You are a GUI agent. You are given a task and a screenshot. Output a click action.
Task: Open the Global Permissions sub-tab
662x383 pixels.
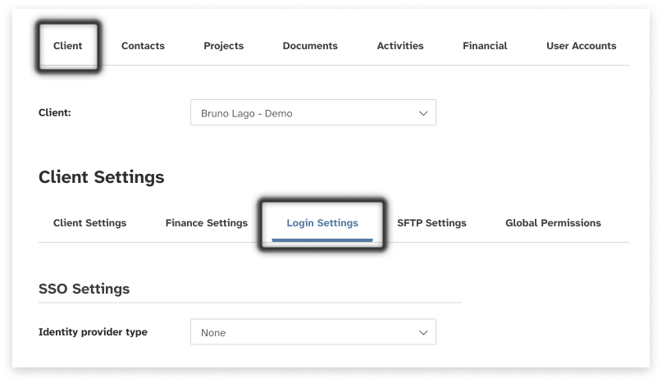[553, 223]
